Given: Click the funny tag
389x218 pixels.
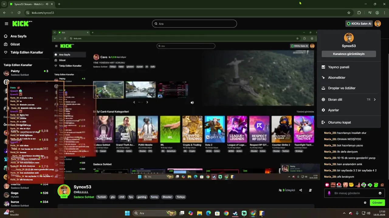Looking at the screenshot, I should (154, 197).
